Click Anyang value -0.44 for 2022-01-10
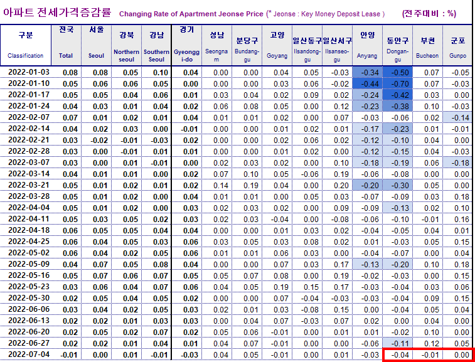Image resolution: width=475 pixels, height=362 pixels. (x=367, y=83)
